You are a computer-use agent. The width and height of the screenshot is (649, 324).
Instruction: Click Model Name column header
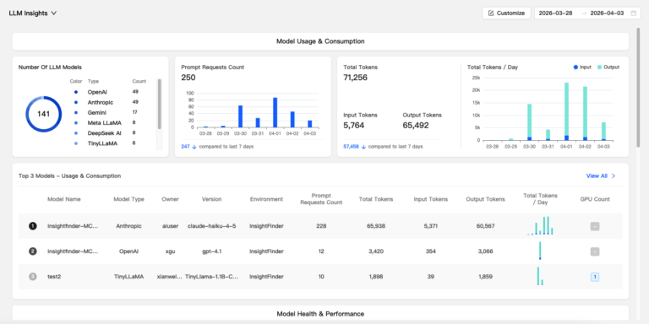64,199
